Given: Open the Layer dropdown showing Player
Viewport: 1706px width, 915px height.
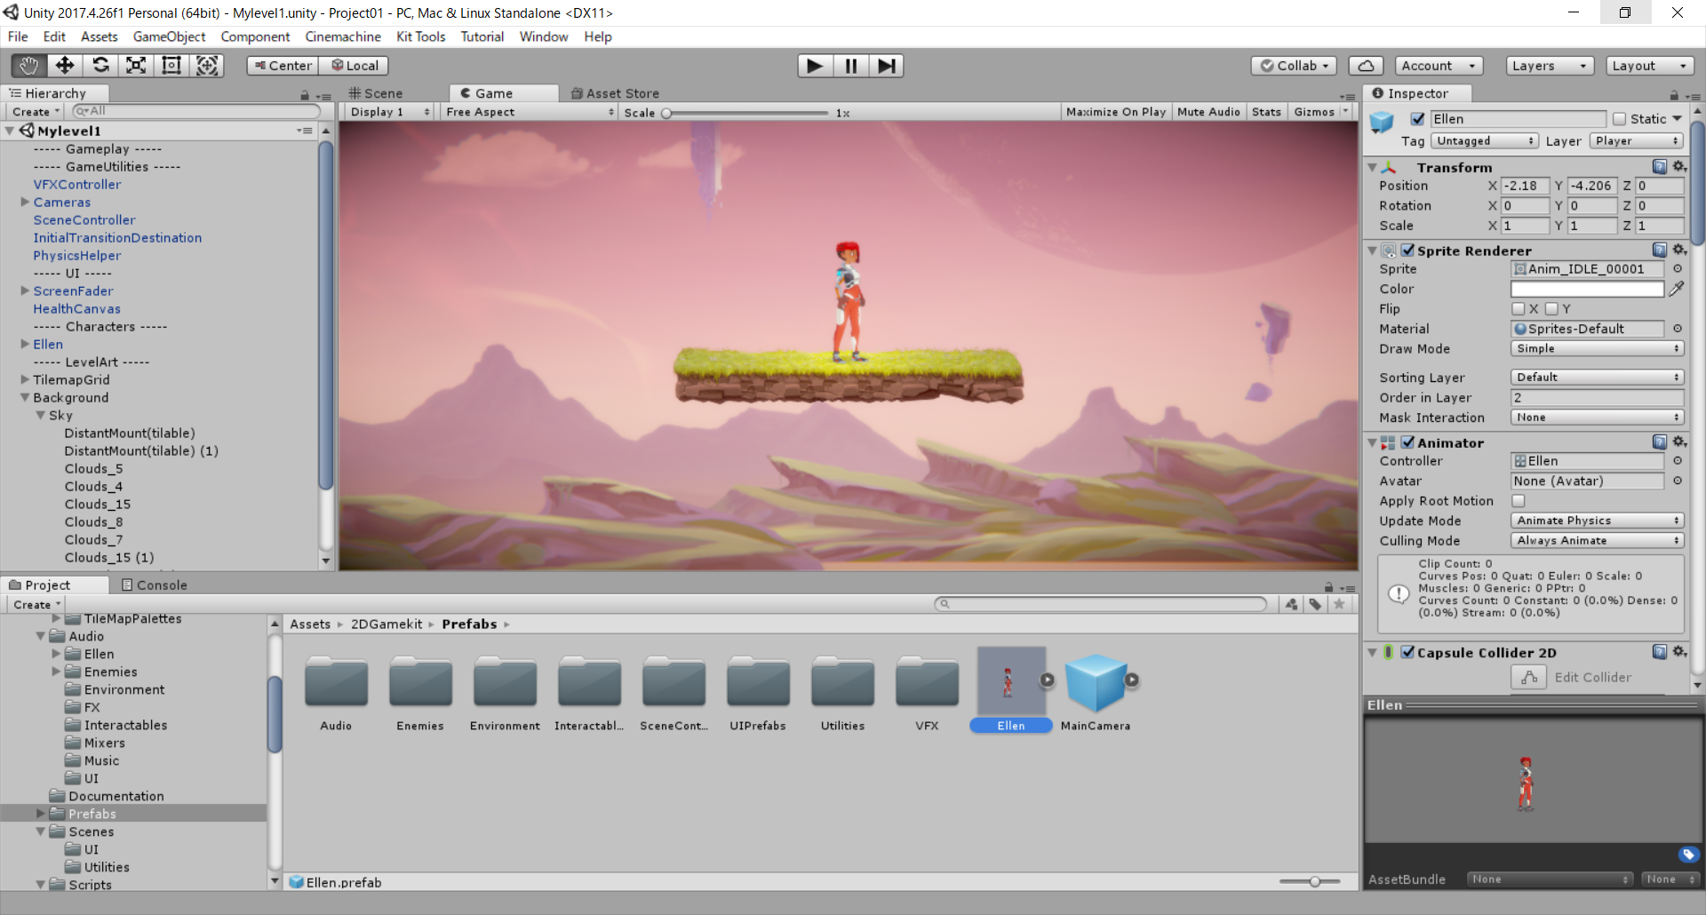Looking at the screenshot, I should 1636,141.
